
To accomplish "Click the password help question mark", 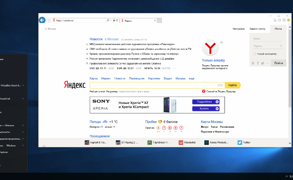I will (x=281, y=46).
